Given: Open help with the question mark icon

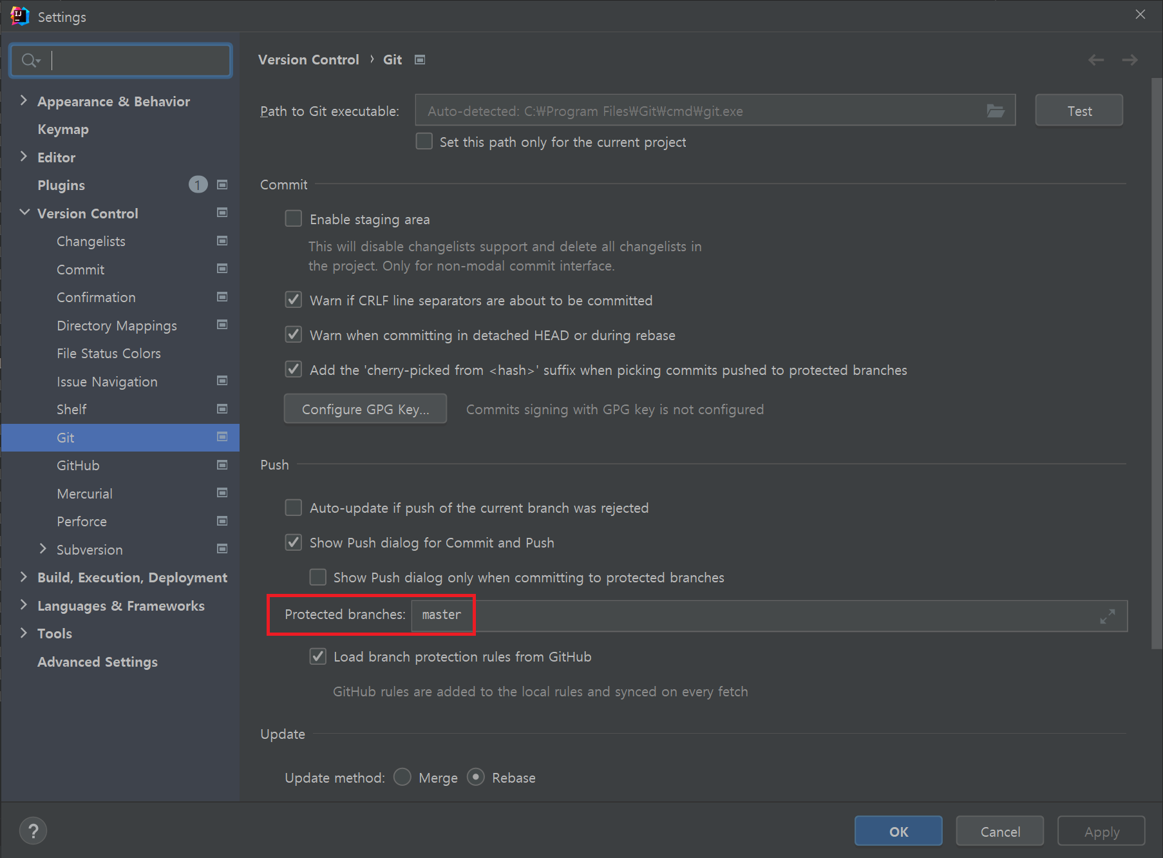Looking at the screenshot, I should 33,831.
